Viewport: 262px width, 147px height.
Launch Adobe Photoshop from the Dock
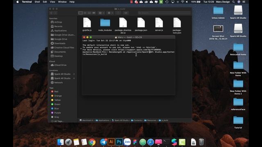click(x=119, y=142)
